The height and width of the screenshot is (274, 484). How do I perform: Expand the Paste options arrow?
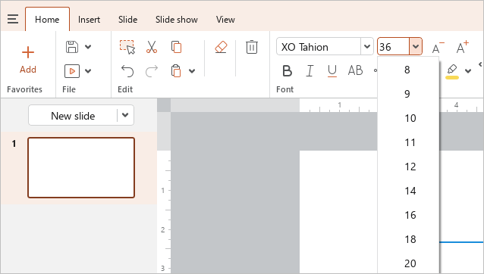coord(192,71)
